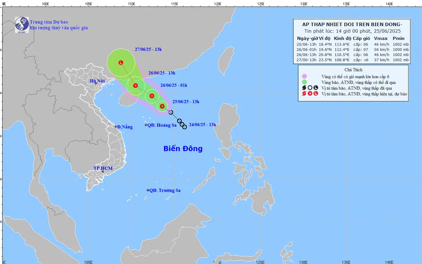Click the '25/06/25 - 13h' map time label
Screen dimensions: 422x264
click(x=186, y=102)
